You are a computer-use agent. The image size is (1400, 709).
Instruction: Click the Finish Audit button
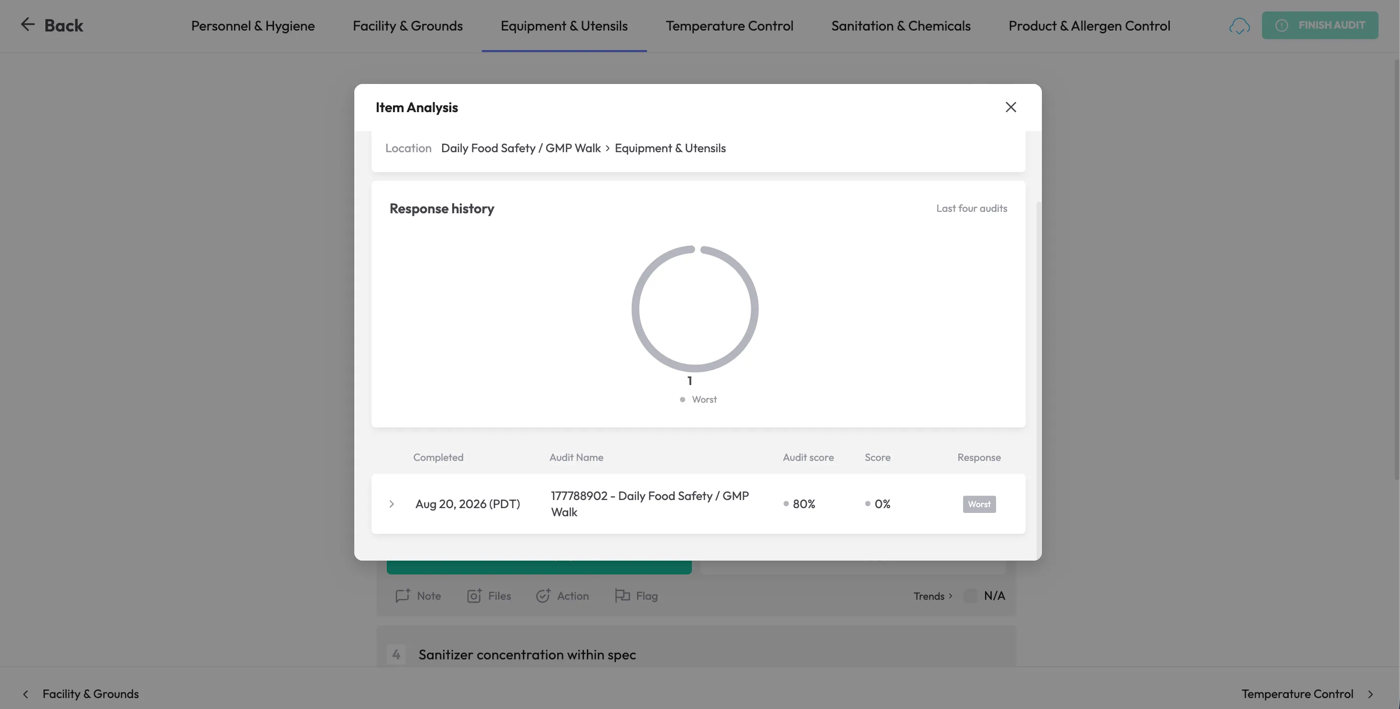1320,25
